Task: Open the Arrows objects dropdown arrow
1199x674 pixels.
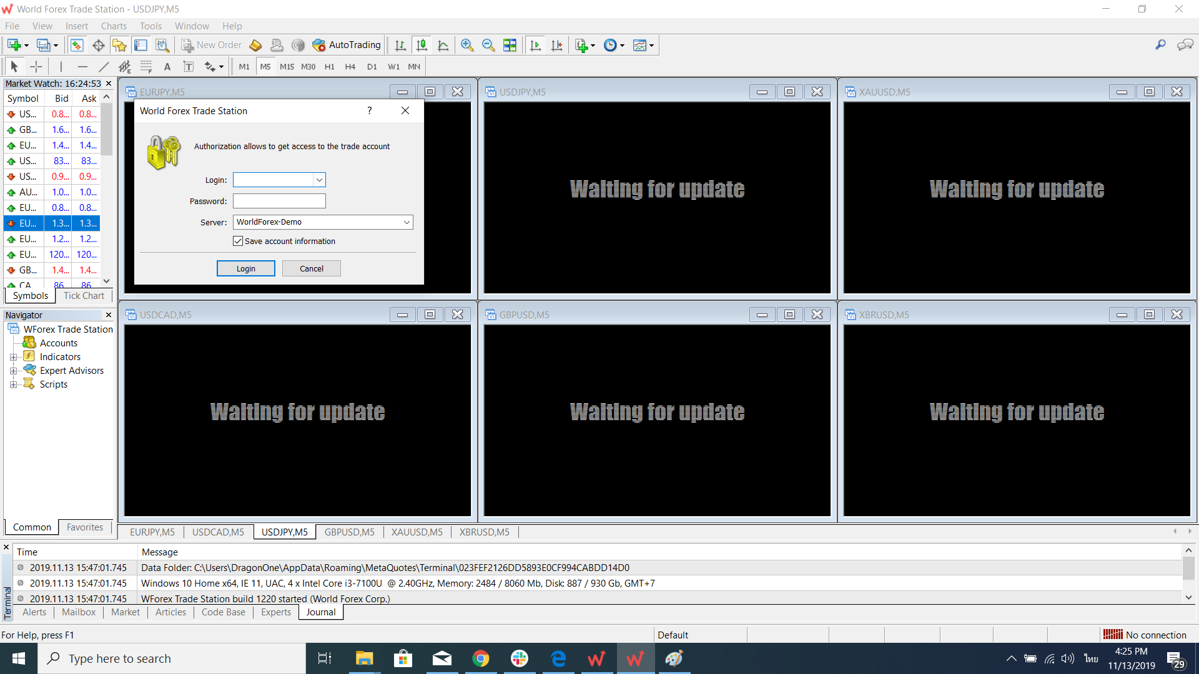Action: (x=221, y=67)
